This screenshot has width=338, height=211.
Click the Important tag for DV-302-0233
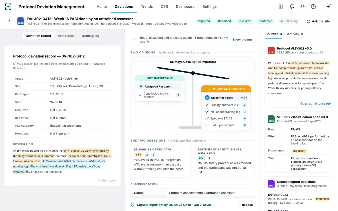click(323, 199)
